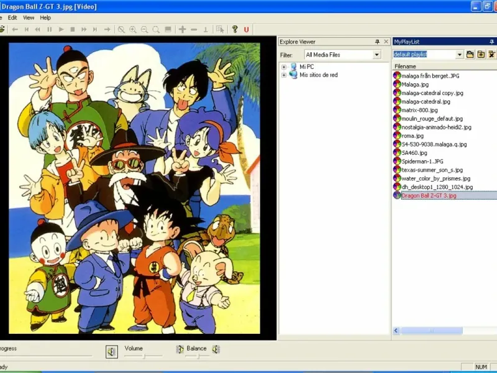Click the left balance speaker icon
This screenshot has width=497, height=373.
pyautogui.click(x=180, y=349)
